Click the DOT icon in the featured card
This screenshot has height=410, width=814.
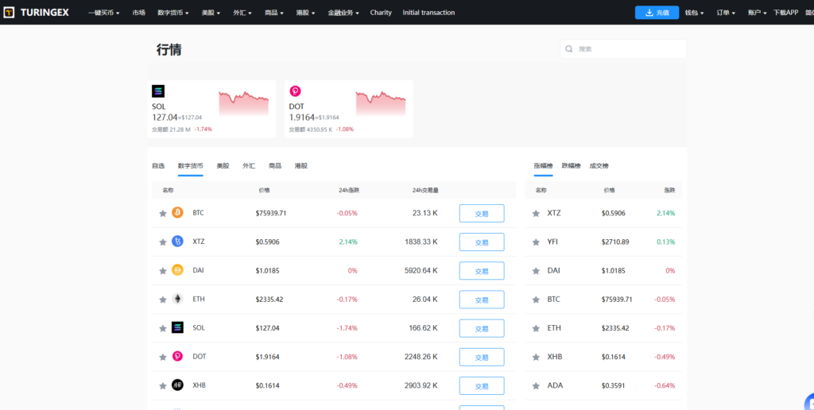[x=295, y=91]
